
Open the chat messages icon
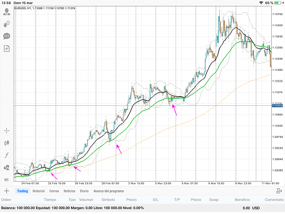click(x=6, y=36)
